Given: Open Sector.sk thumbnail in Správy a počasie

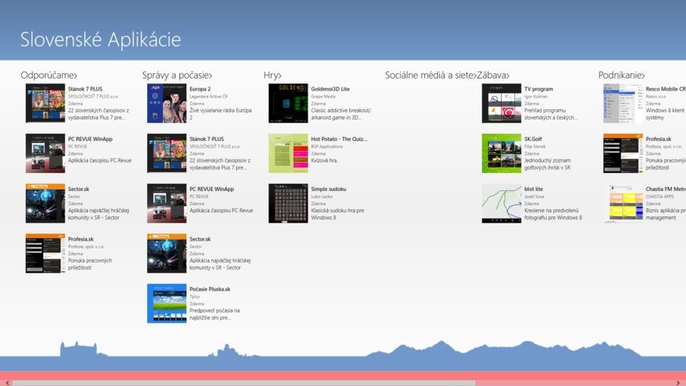Looking at the screenshot, I should (x=167, y=253).
